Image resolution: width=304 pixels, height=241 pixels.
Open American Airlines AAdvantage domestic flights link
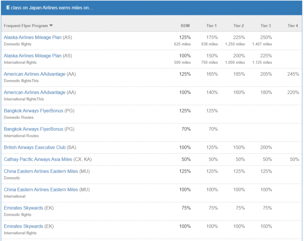pyautogui.click(x=34, y=74)
